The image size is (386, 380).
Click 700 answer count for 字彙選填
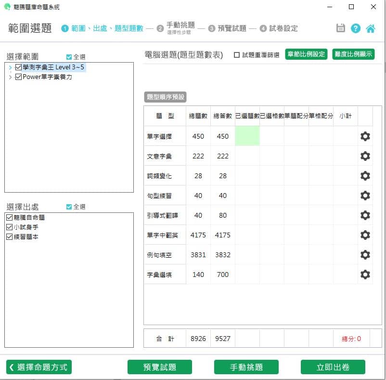tap(222, 275)
